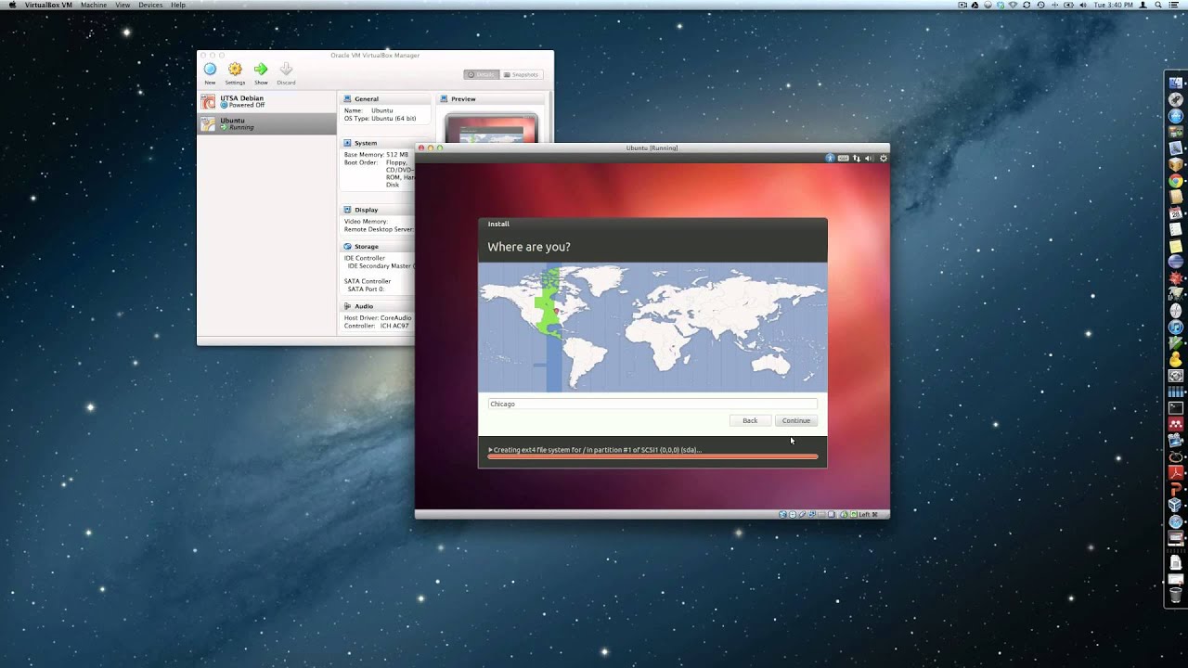Open the Calendar icon in the Dock

pos(1176,213)
